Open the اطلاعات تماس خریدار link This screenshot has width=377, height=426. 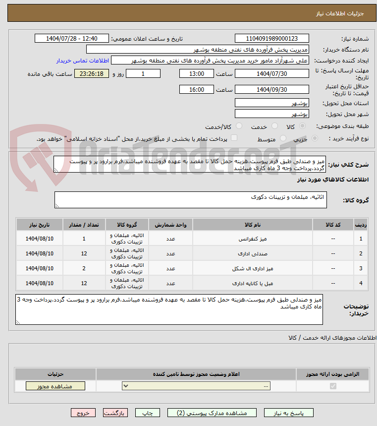(83, 61)
